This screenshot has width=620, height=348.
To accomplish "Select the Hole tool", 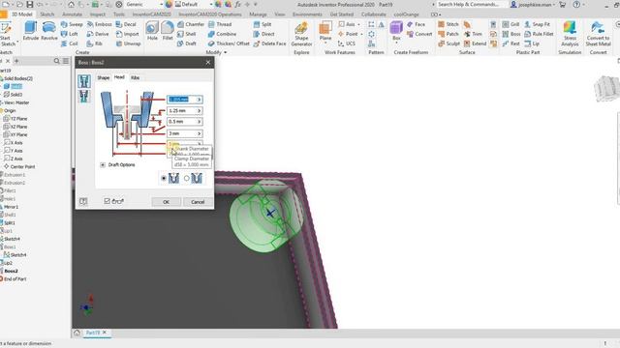I will click(x=152, y=31).
